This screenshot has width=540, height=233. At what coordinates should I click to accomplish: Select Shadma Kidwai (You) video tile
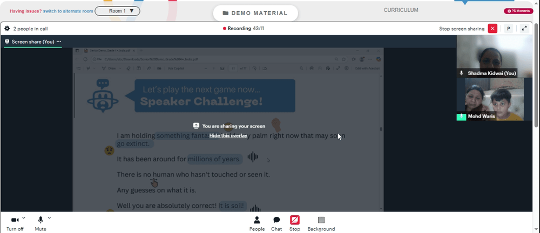click(x=494, y=57)
